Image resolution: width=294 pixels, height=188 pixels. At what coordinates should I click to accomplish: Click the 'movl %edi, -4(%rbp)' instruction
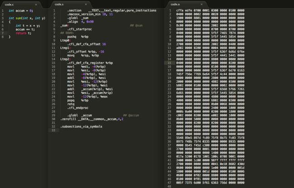[x=86, y=67]
